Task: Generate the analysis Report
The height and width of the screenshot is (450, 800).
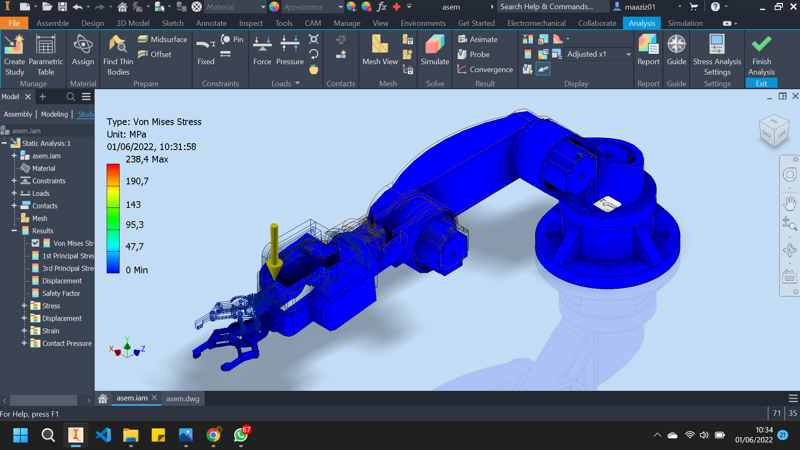Action: pos(648,50)
